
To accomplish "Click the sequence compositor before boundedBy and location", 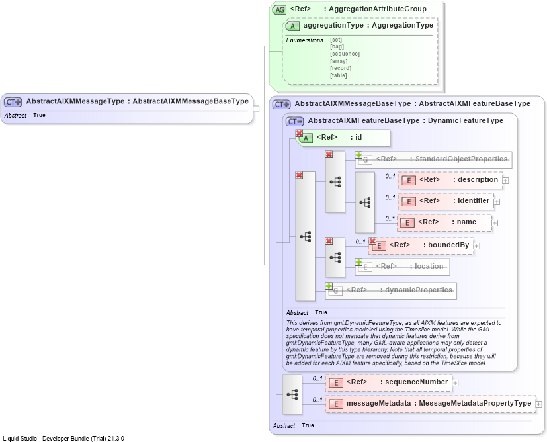I will pos(335,258).
